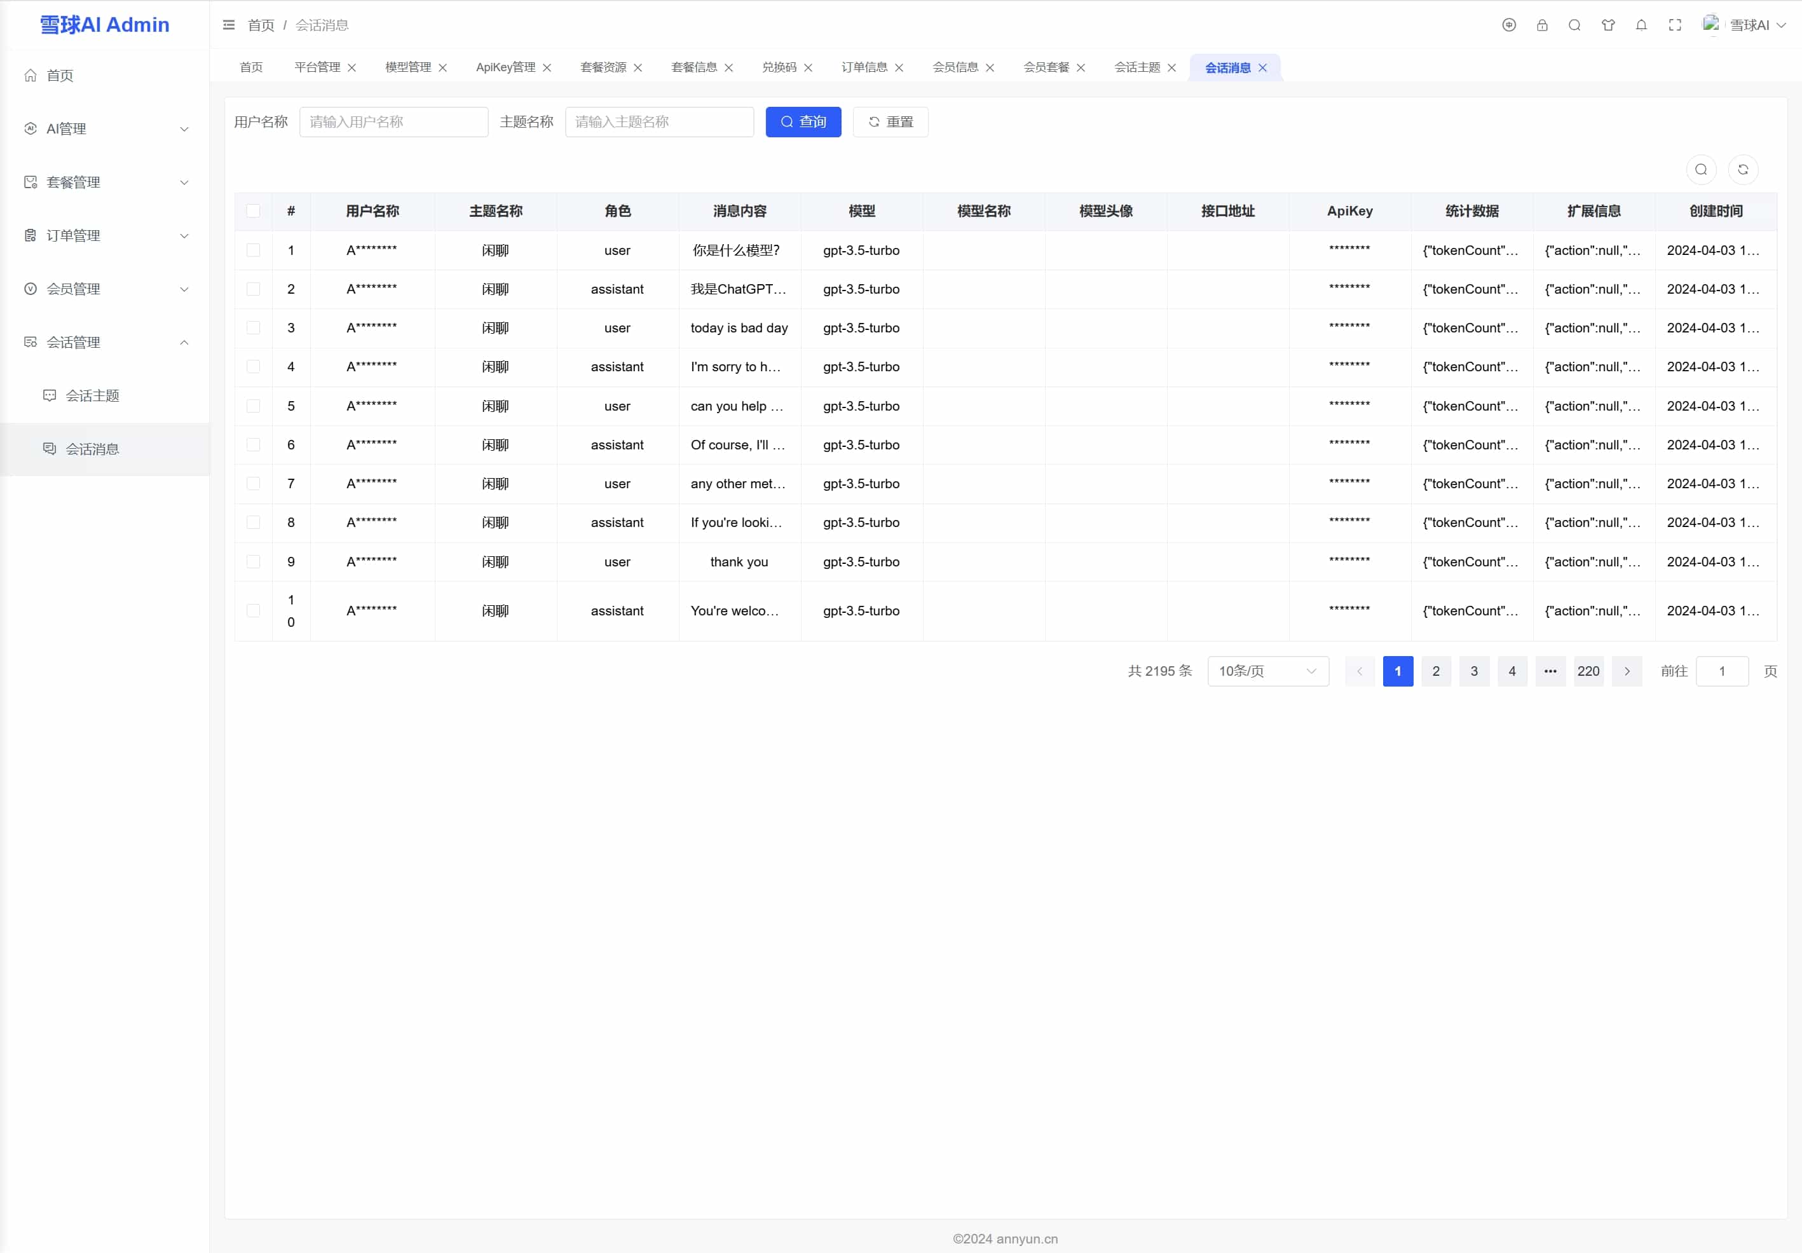Open 会话主题 in the sidebar
The height and width of the screenshot is (1253, 1802).
(x=92, y=395)
